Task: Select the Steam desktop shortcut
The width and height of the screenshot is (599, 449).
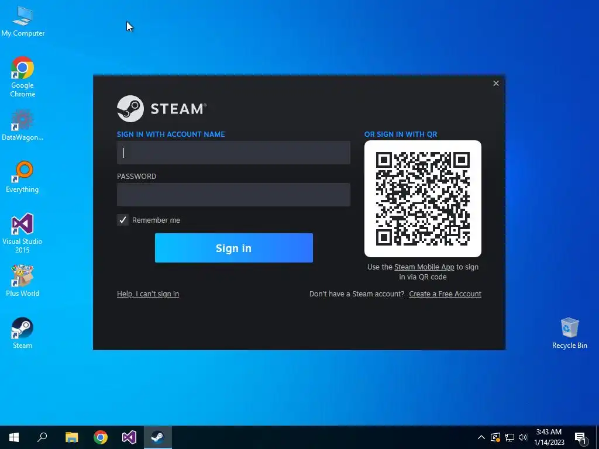Action: pos(23,333)
